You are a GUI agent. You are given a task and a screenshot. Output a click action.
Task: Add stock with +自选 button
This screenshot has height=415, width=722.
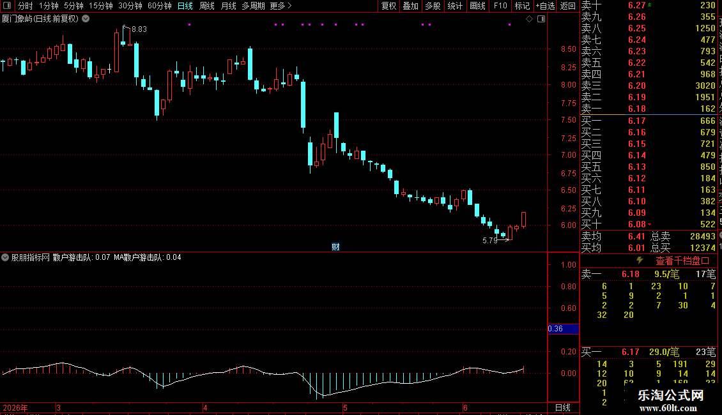coord(545,6)
